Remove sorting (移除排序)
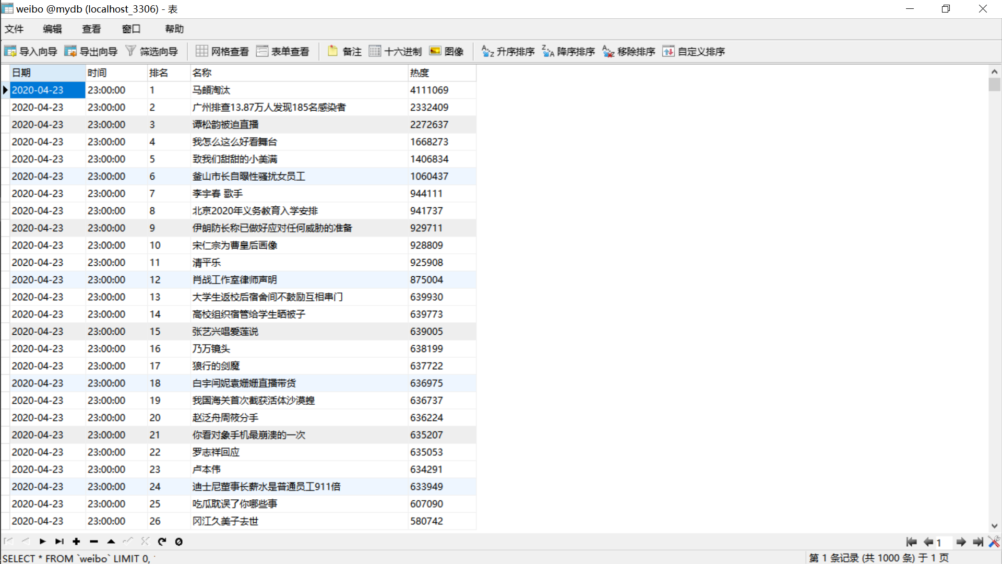The width and height of the screenshot is (1002, 564). 629,51
